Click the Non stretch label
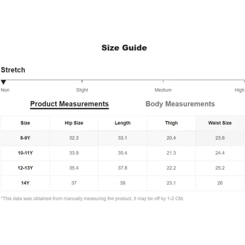Image resolution: width=245 pixels, height=245 pixels. 5,90
